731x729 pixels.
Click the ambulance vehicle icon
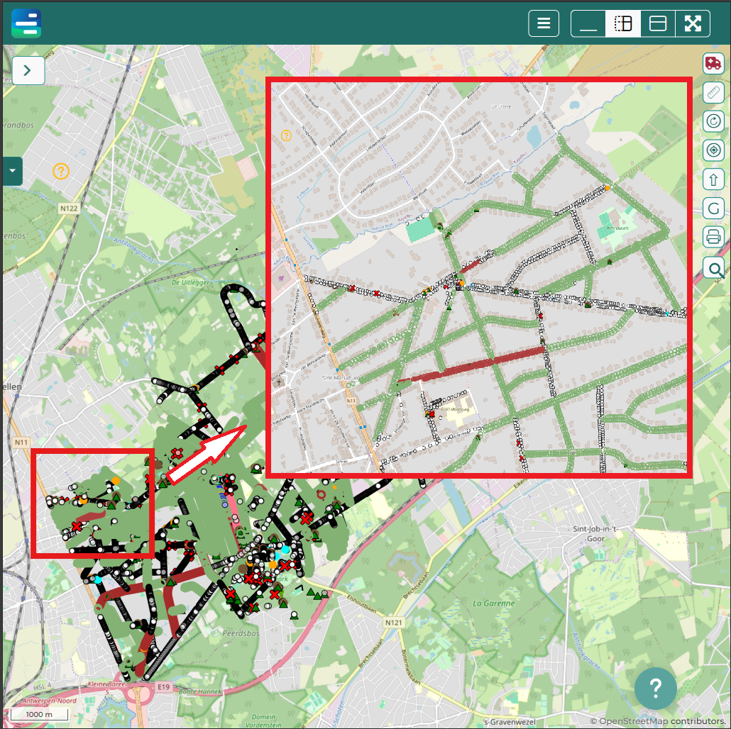[713, 63]
